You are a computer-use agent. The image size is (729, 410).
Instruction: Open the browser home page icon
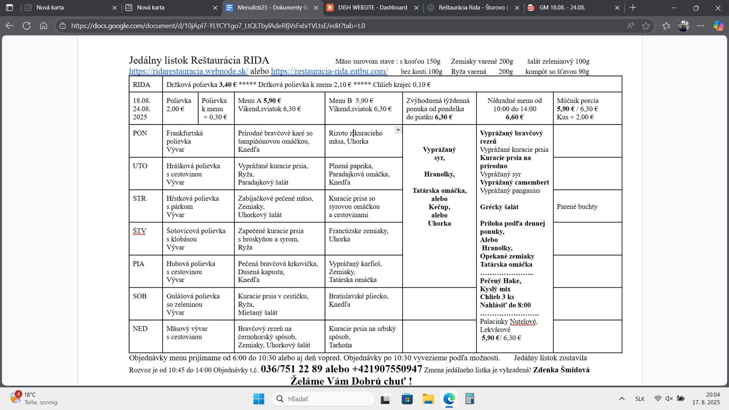pyautogui.click(x=44, y=26)
